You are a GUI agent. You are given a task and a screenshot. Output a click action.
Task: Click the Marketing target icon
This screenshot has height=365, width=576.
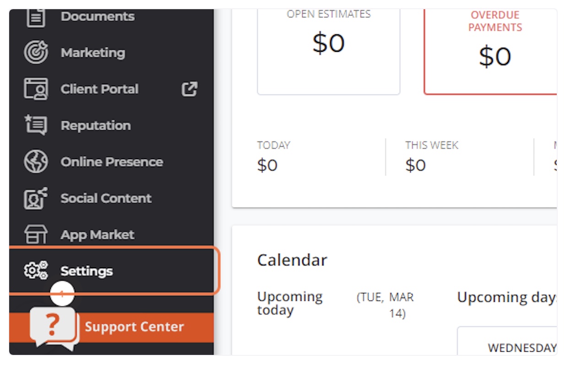36,53
